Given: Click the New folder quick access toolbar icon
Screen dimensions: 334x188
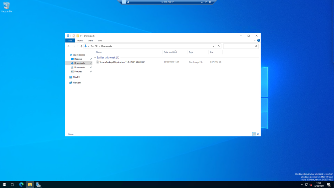Looking at the screenshot, I should pyautogui.click(x=78, y=36).
